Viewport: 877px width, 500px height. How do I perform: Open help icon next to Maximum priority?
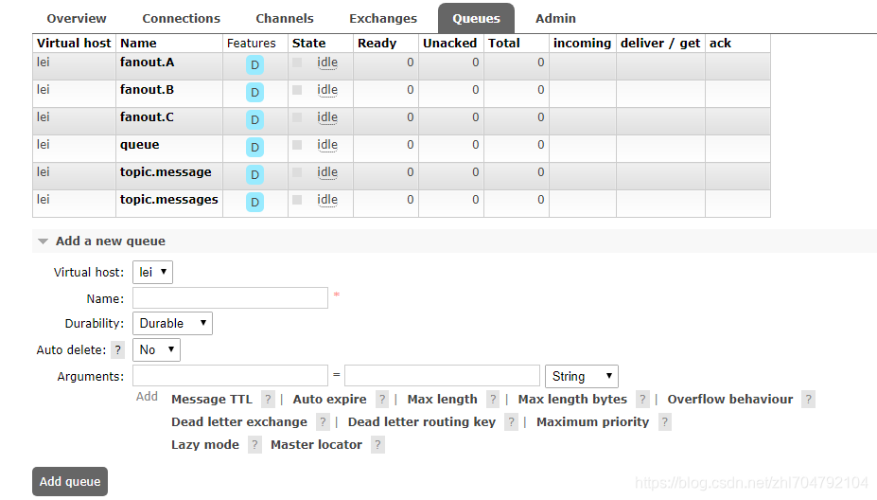click(664, 422)
